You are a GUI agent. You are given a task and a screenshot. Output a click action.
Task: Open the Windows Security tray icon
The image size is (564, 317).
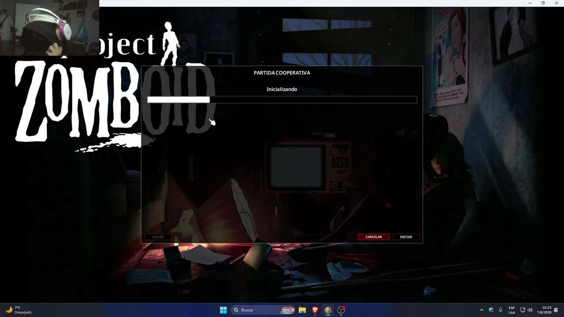(x=491, y=310)
